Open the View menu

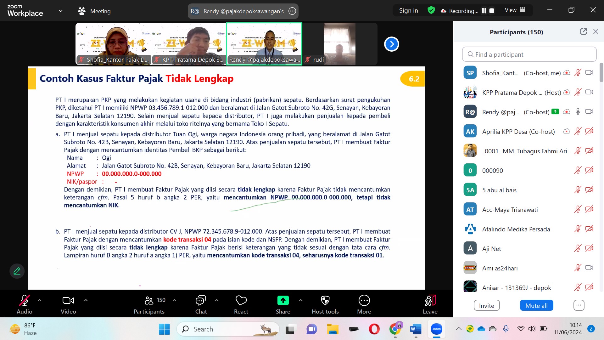[x=515, y=10]
